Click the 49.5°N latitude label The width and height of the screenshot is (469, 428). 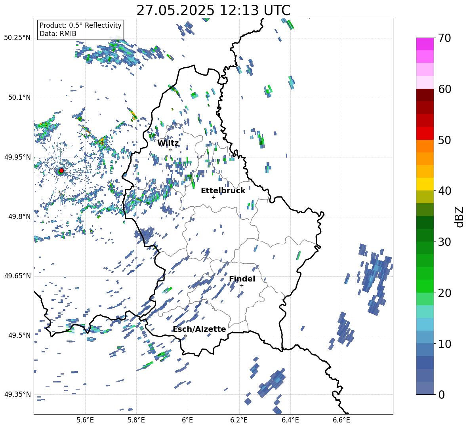click(x=19, y=335)
